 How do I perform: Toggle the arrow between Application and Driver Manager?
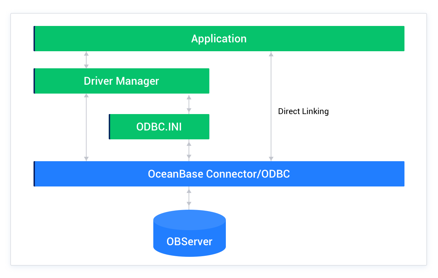pyautogui.click(x=86, y=60)
